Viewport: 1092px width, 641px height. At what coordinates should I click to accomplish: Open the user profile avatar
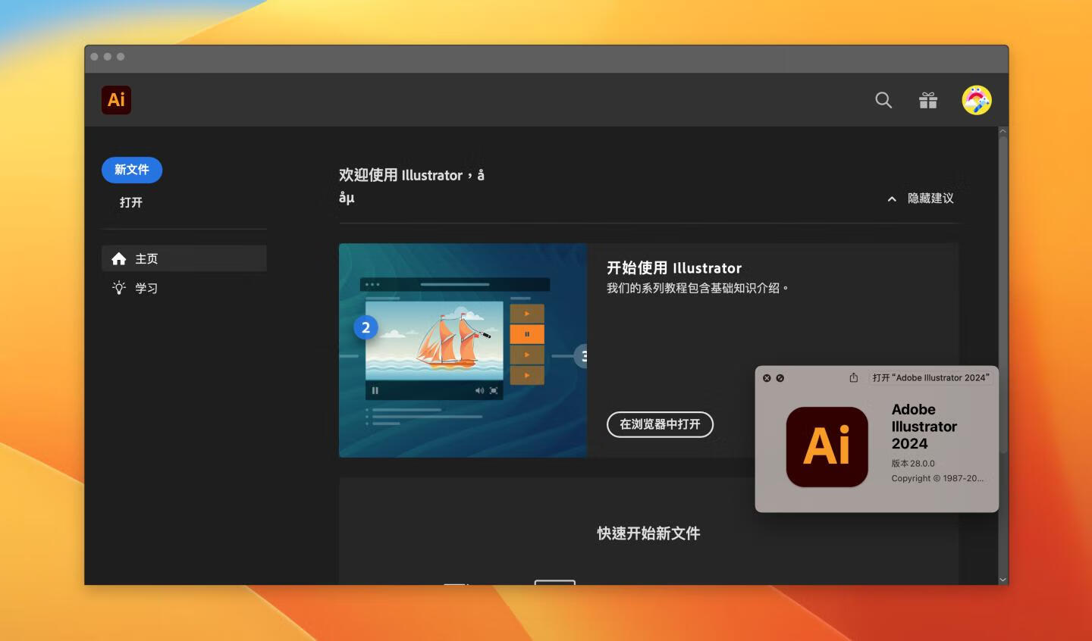click(977, 100)
